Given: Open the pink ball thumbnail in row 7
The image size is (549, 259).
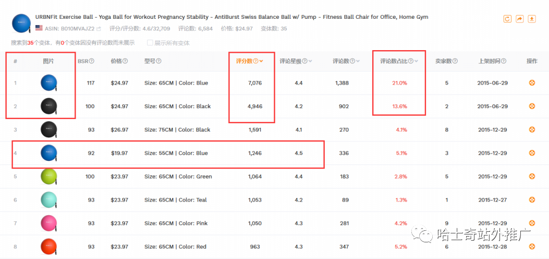Looking at the screenshot, I should point(48,223).
